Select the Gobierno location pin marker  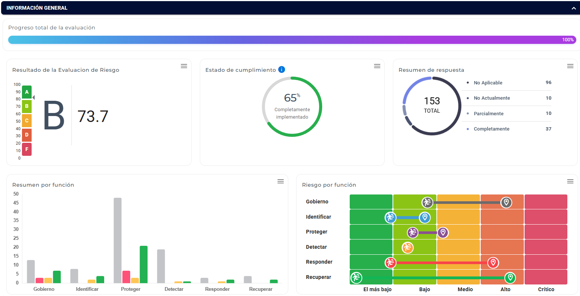506,202
